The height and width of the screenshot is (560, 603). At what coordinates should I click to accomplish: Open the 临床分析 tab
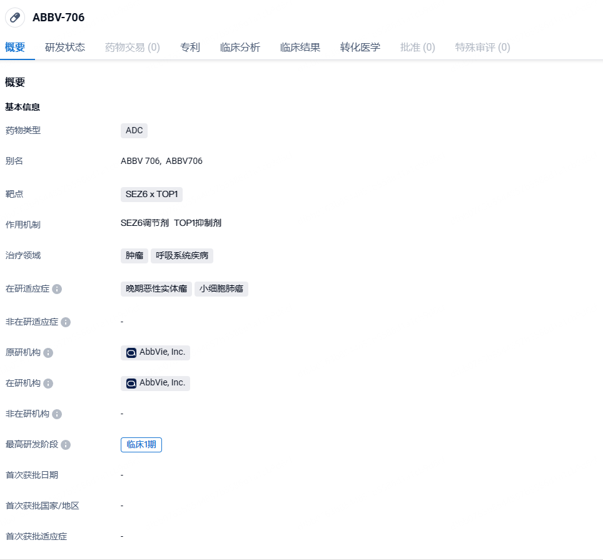click(240, 48)
